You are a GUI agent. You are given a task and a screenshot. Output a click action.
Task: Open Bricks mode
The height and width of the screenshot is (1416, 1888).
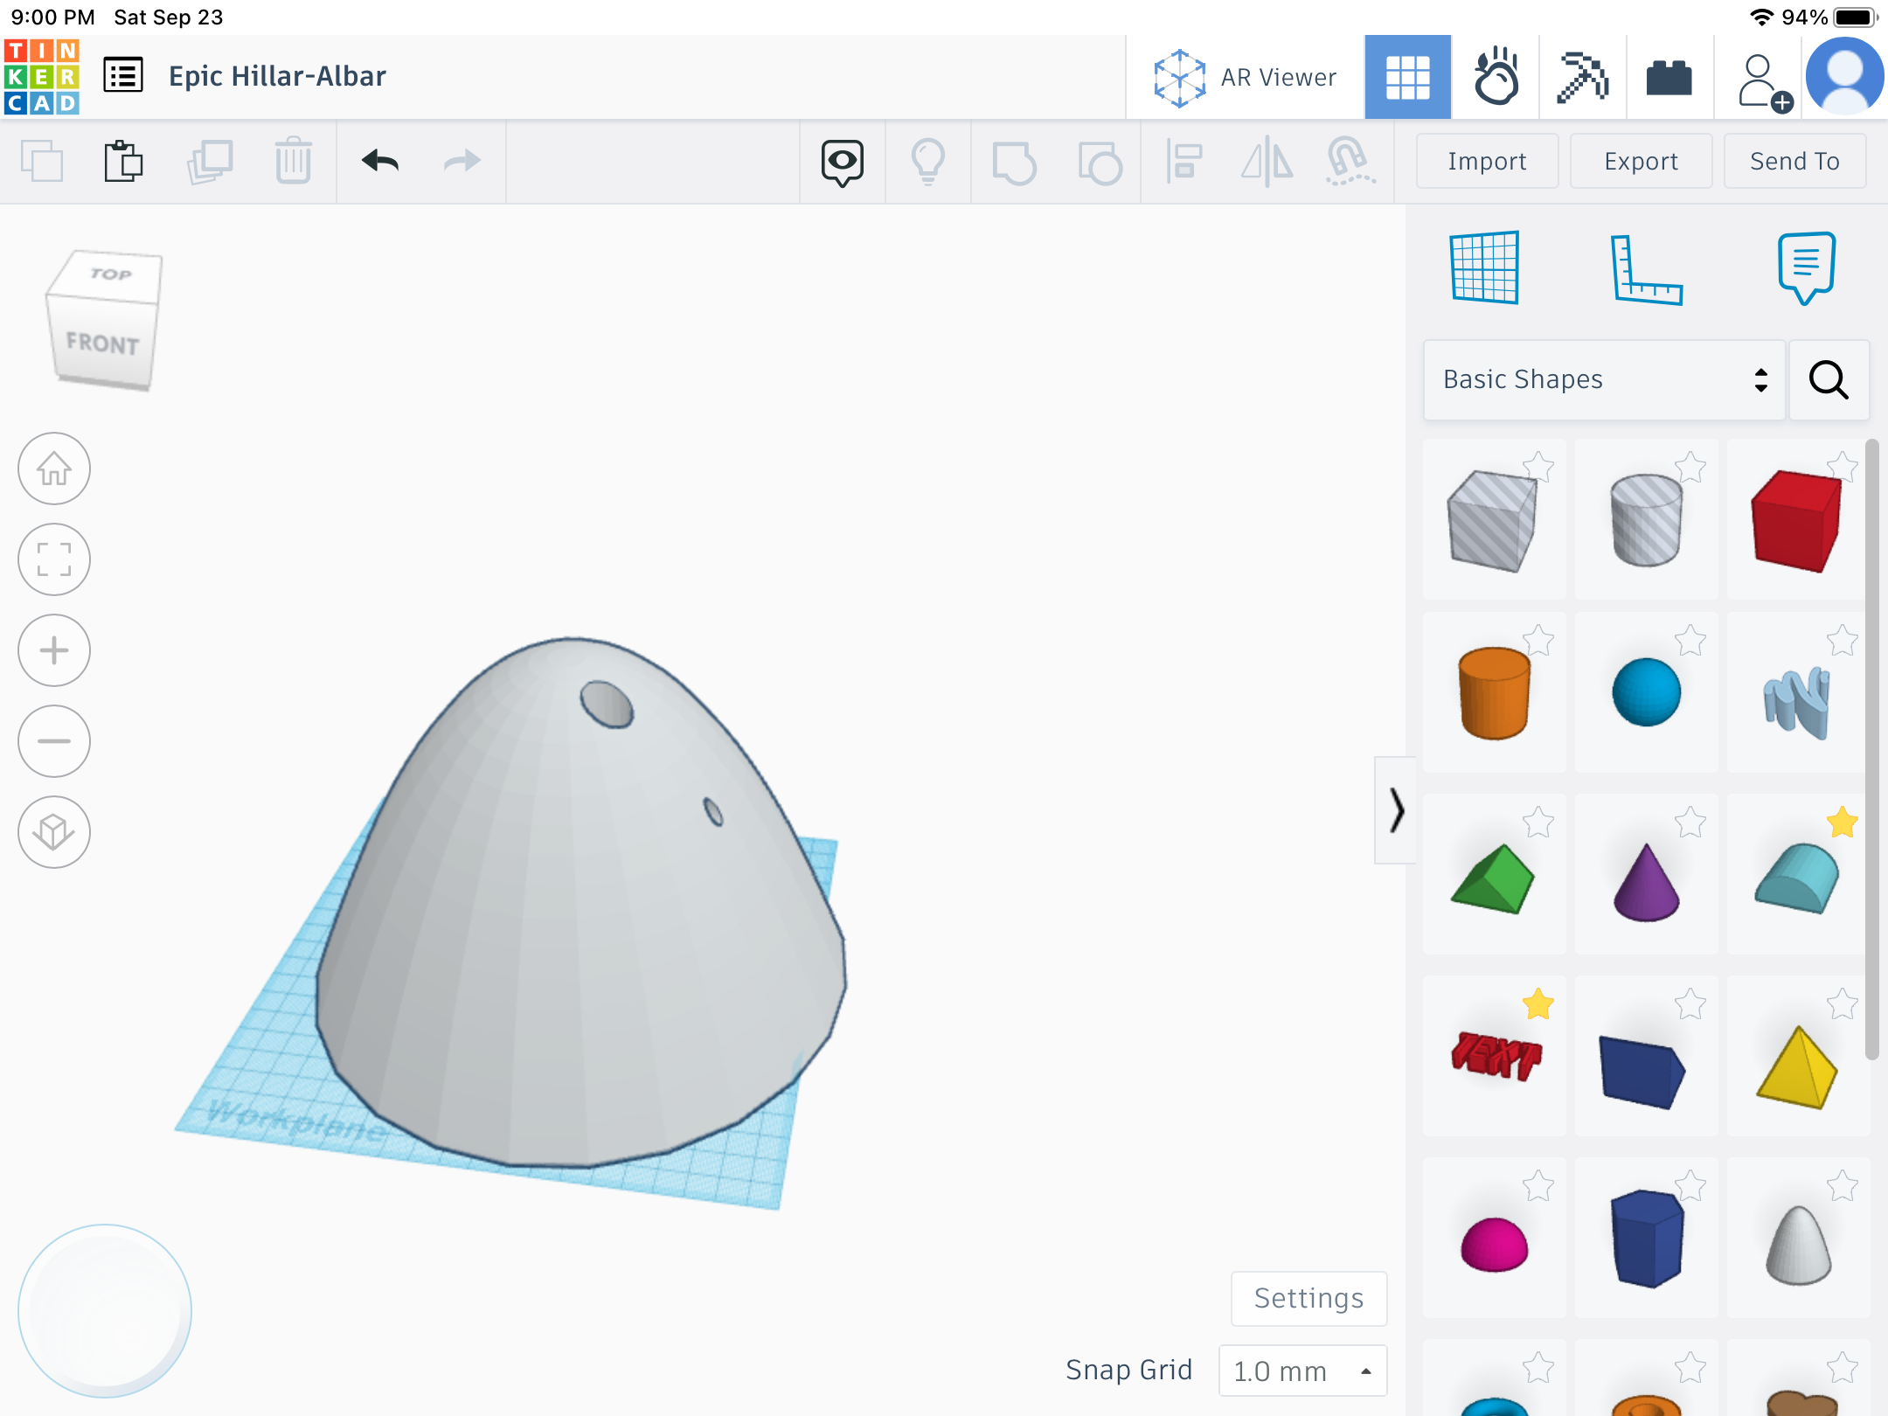[1669, 77]
